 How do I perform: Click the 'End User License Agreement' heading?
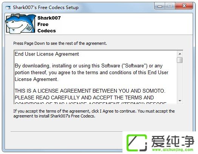click(x=47, y=54)
